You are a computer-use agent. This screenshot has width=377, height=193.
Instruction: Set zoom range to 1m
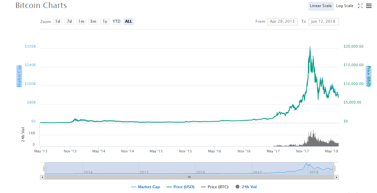81,21
